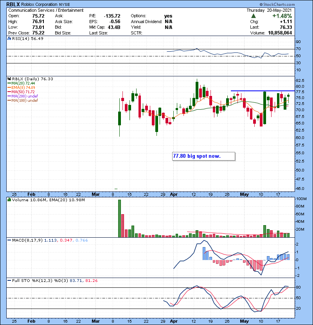This screenshot has width=313, height=325.
Task: Click the MACD histogram value 0.766
Action: (82, 240)
